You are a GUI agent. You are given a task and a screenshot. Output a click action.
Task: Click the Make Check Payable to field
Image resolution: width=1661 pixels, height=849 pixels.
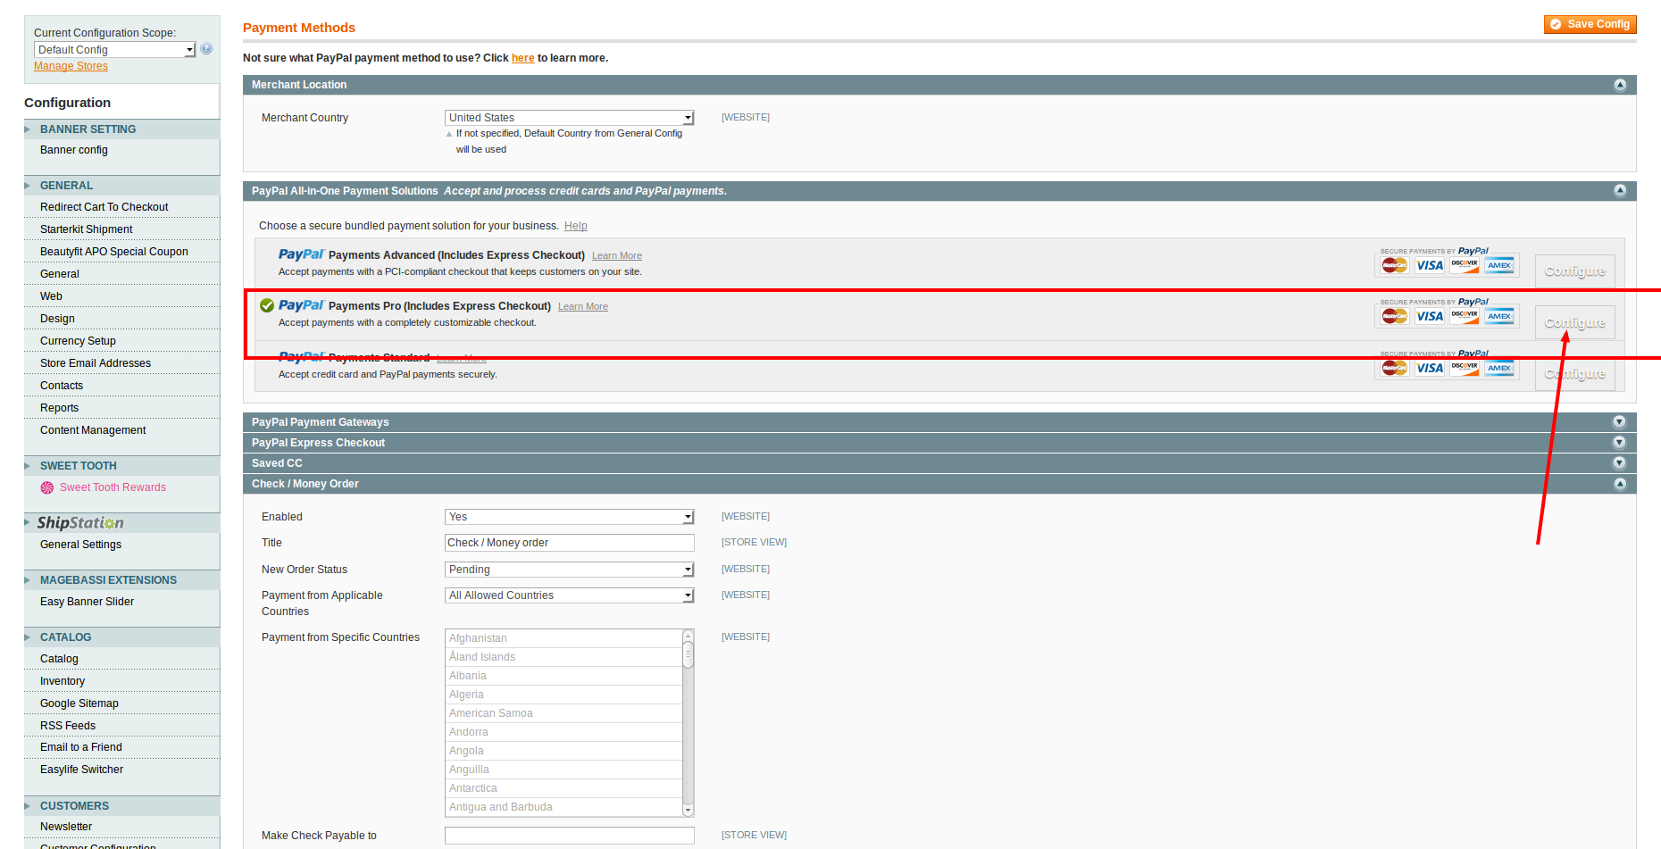point(570,836)
